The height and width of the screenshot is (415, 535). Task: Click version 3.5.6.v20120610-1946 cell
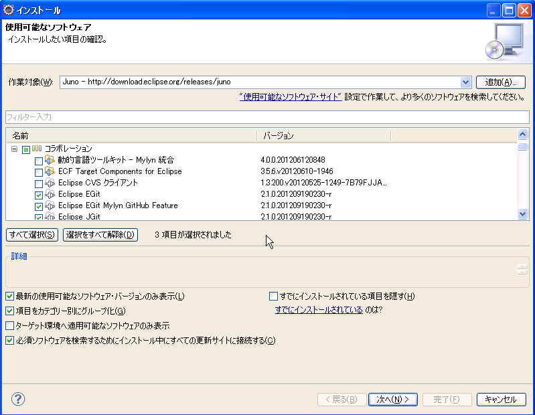coord(297,171)
